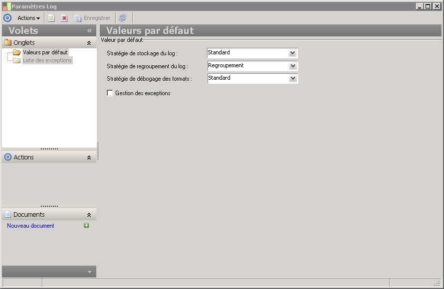Click the Nouveau document link
The width and height of the screenshot is (444, 289).
coord(30,226)
